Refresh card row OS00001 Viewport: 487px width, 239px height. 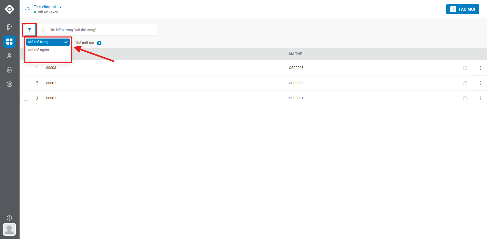coord(465,98)
